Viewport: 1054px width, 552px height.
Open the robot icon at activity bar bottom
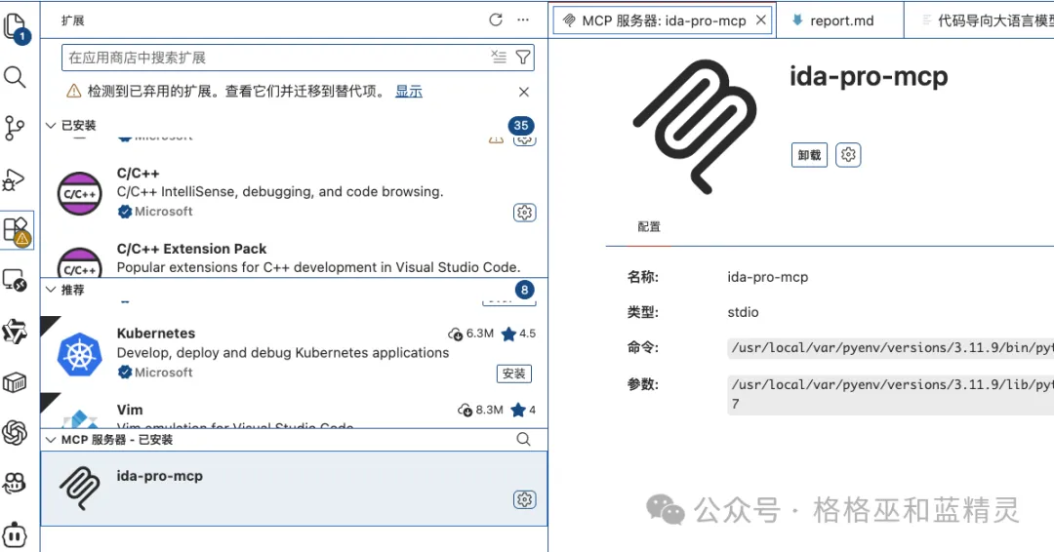coord(15,535)
